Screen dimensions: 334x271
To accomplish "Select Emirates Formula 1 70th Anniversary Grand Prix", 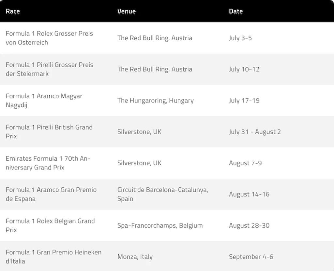I will point(48,163).
